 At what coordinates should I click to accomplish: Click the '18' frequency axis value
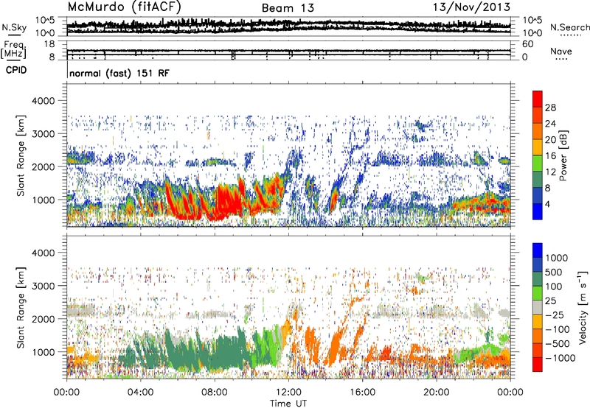point(49,44)
